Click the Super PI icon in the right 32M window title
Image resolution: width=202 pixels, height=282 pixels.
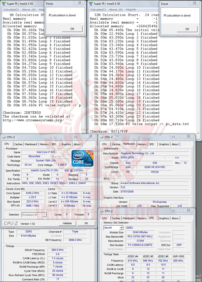coord(91,4)
